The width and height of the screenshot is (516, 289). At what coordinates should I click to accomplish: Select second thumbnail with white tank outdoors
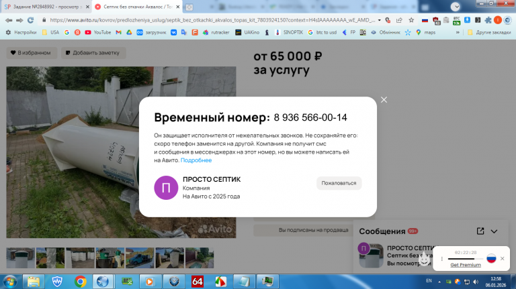pyautogui.click(x=50, y=257)
